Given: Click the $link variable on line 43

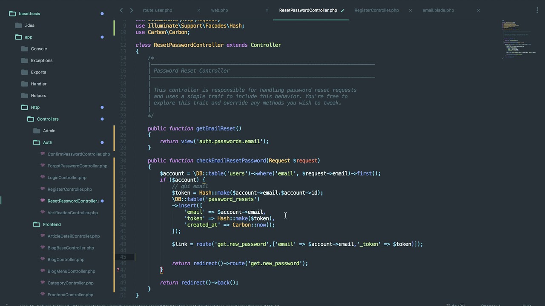Looking at the screenshot, I should click(x=180, y=244).
